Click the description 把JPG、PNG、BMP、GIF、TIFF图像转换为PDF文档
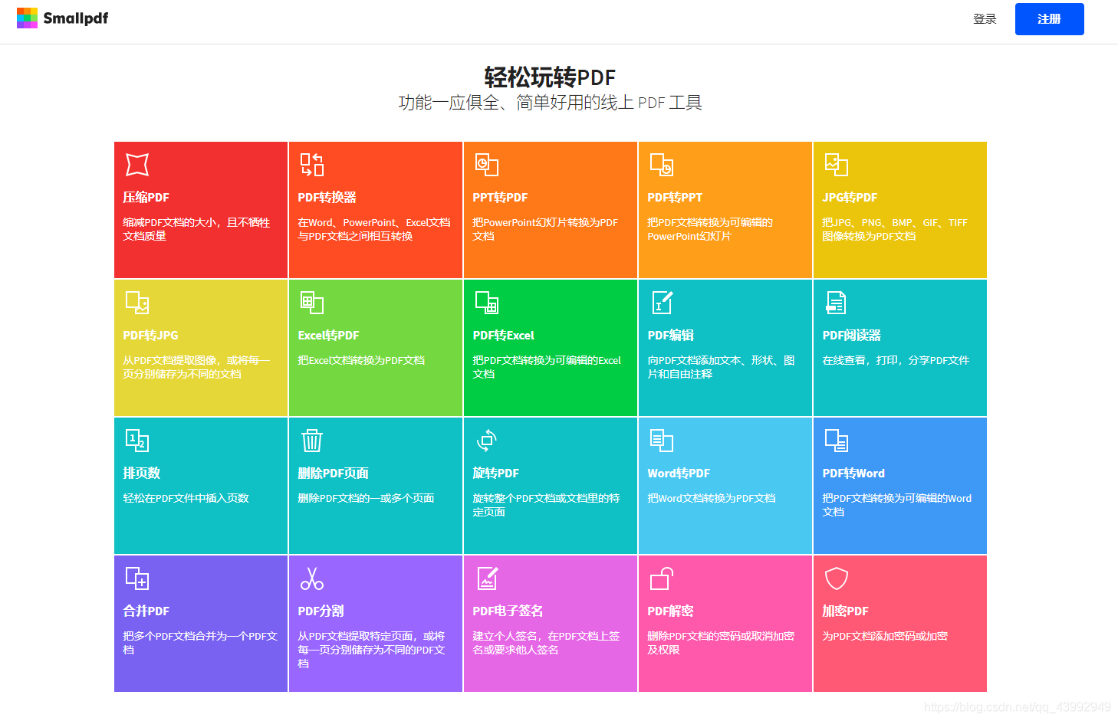Image resolution: width=1118 pixels, height=721 pixels. coord(895,229)
